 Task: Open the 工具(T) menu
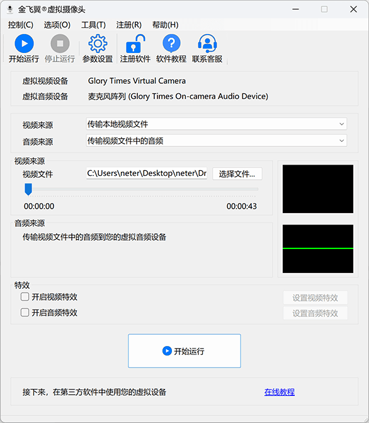tap(94, 25)
